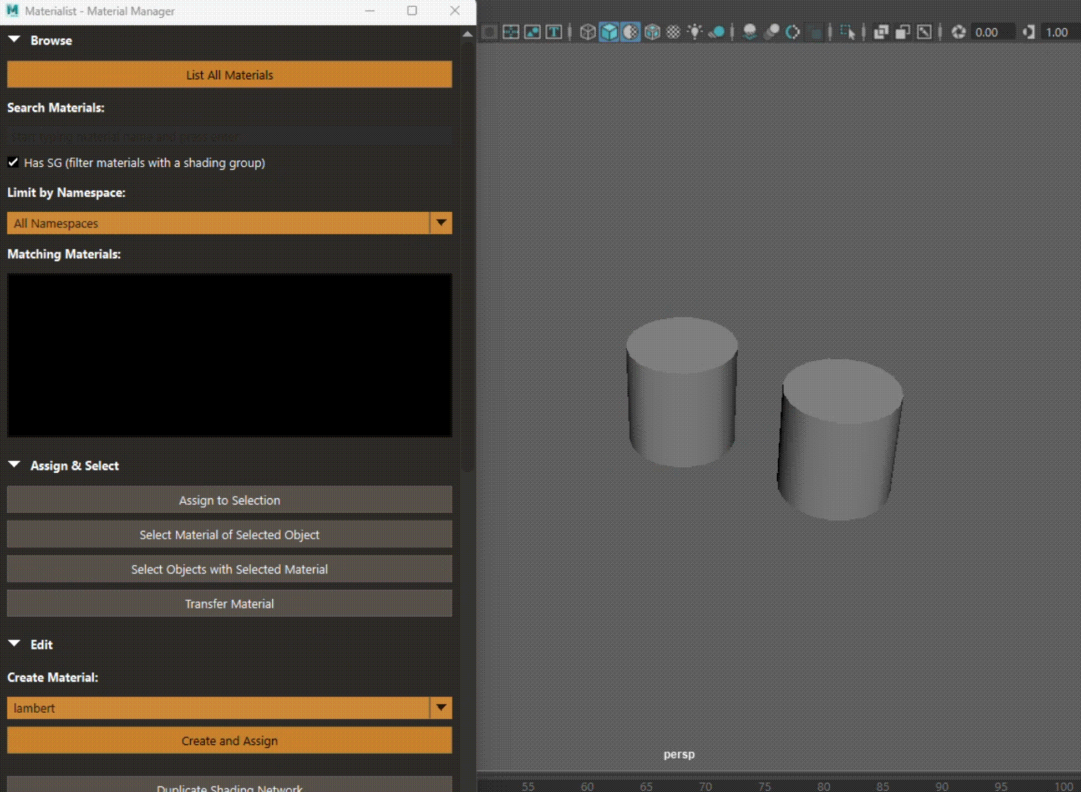Image resolution: width=1081 pixels, height=792 pixels.
Task: Toggle the safe action icon
Action: 532,32
